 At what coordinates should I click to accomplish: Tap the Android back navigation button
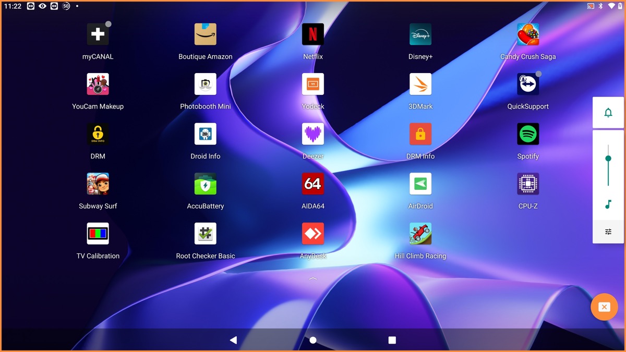[x=233, y=340]
